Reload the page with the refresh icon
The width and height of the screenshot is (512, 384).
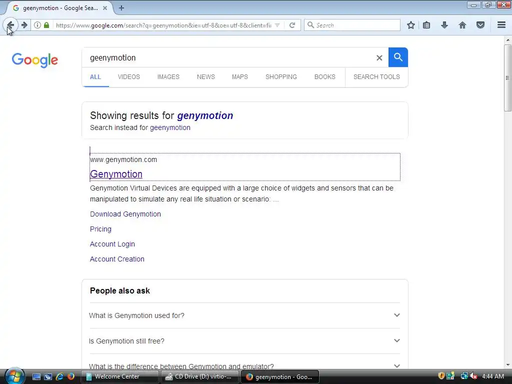pos(292,25)
